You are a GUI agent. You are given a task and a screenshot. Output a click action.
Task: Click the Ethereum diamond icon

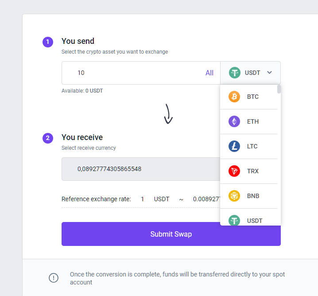[x=234, y=121]
